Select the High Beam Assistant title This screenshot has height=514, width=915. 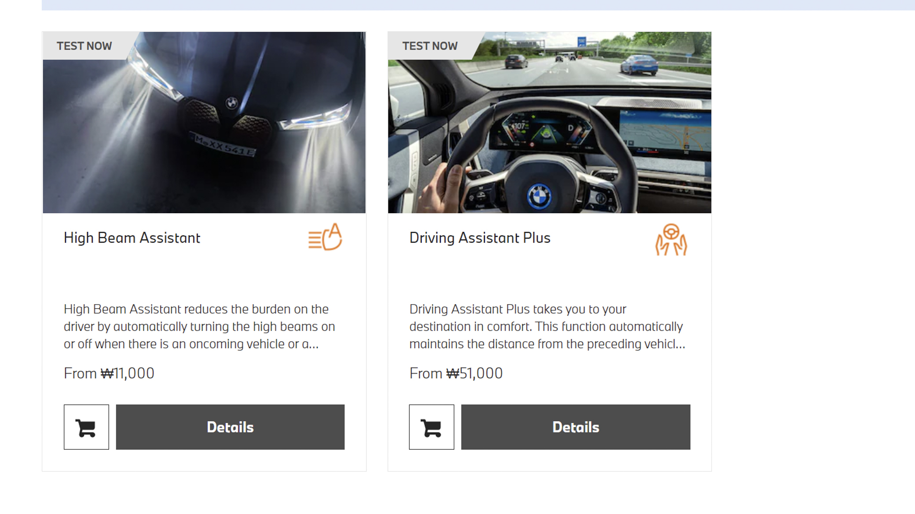[x=132, y=238]
